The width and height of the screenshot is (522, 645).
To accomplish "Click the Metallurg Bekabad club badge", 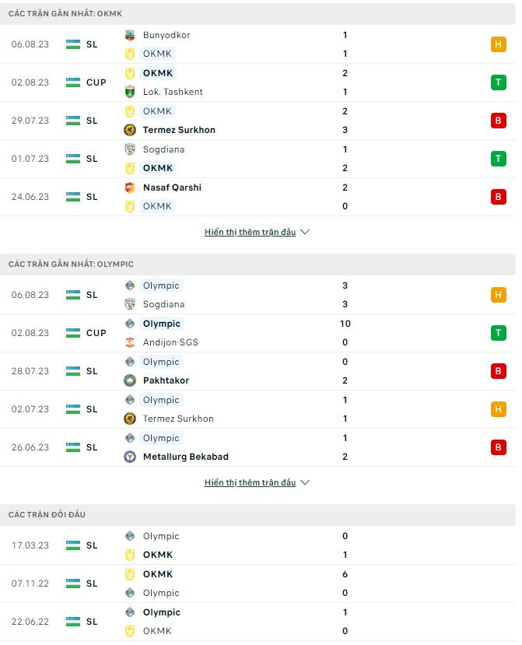I will click(128, 457).
